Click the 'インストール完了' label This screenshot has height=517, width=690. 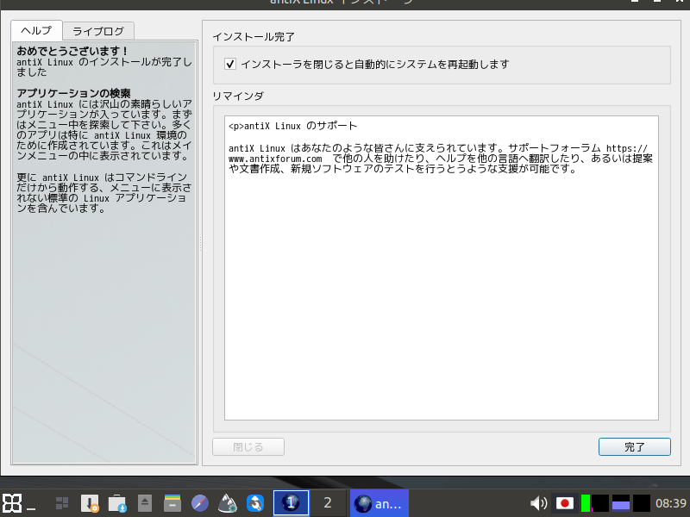click(x=254, y=37)
